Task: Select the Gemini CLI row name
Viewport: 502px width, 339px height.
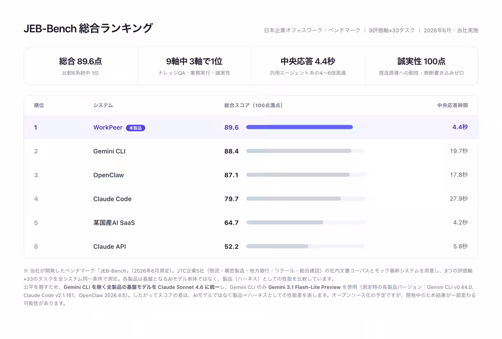Action: (x=109, y=151)
